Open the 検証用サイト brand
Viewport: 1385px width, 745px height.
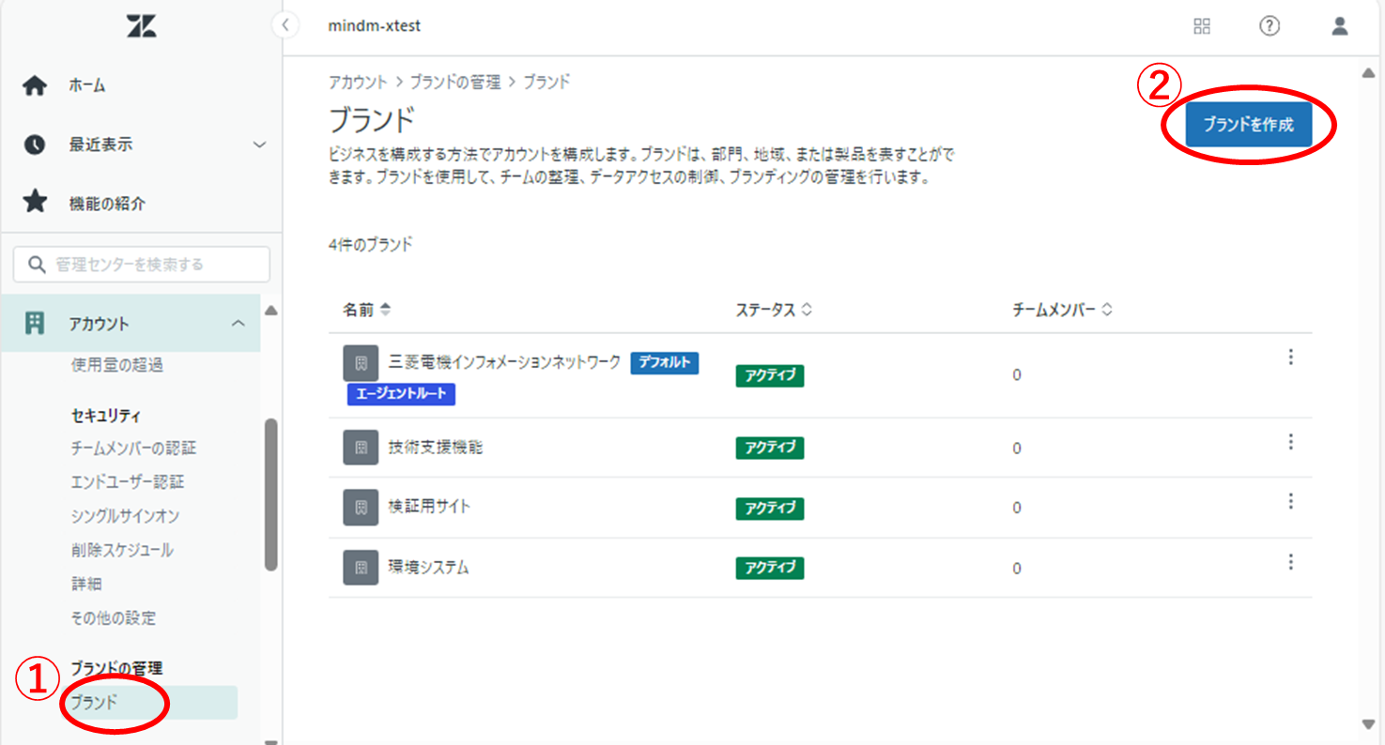click(429, 507)
